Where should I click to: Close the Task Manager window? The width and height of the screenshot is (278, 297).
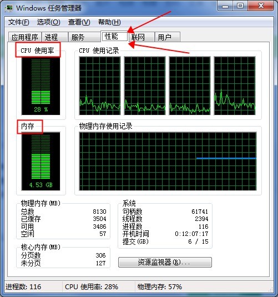(261, 6)
